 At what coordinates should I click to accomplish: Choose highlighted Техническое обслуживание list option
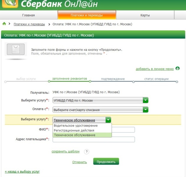pos(82,135)
